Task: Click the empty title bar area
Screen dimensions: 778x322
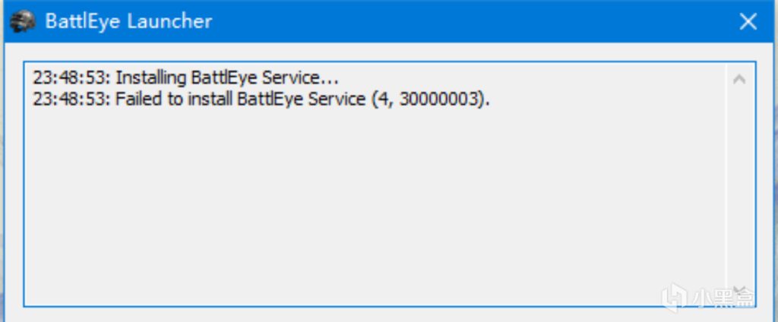Action: coord(456,21)
